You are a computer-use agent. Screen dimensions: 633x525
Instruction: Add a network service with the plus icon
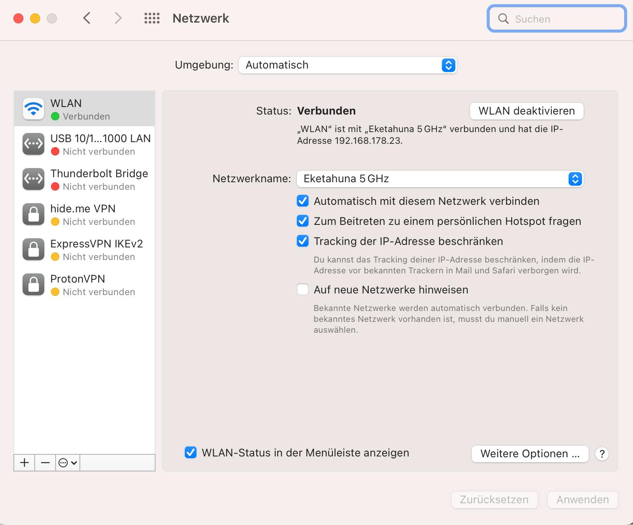[24, 462]
